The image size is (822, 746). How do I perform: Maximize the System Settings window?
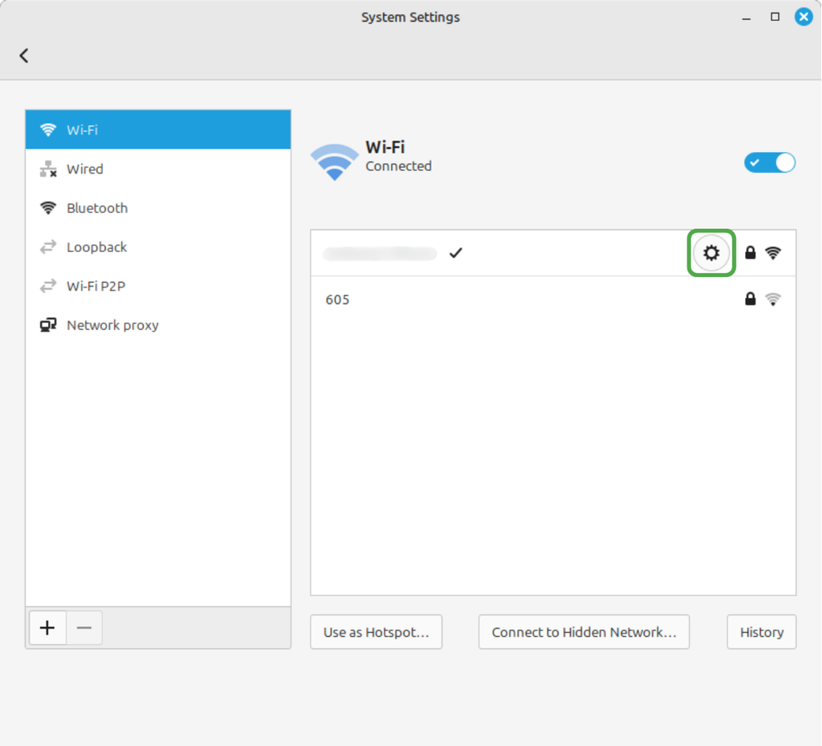(775, 17)
